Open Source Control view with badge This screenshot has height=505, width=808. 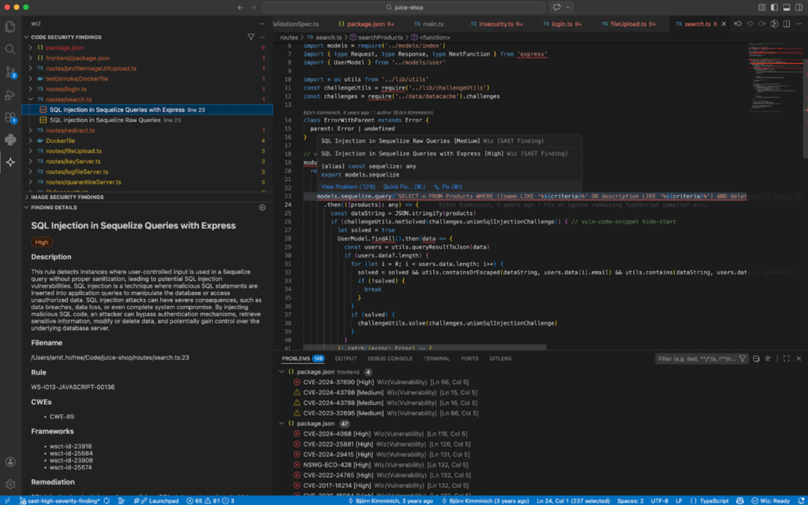10,72
